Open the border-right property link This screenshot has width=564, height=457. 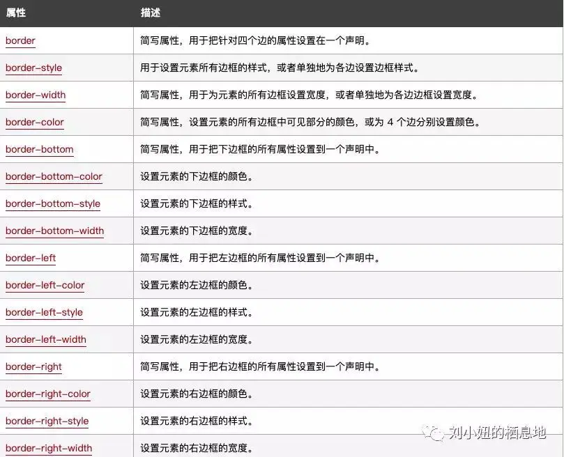33,366
